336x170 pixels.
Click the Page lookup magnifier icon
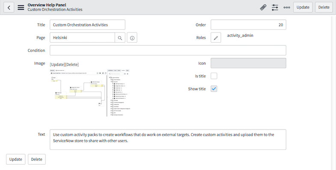120,38
